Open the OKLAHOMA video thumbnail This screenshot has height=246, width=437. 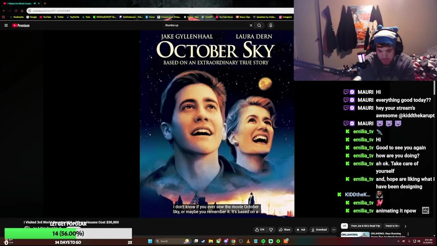tap(355, 235)
